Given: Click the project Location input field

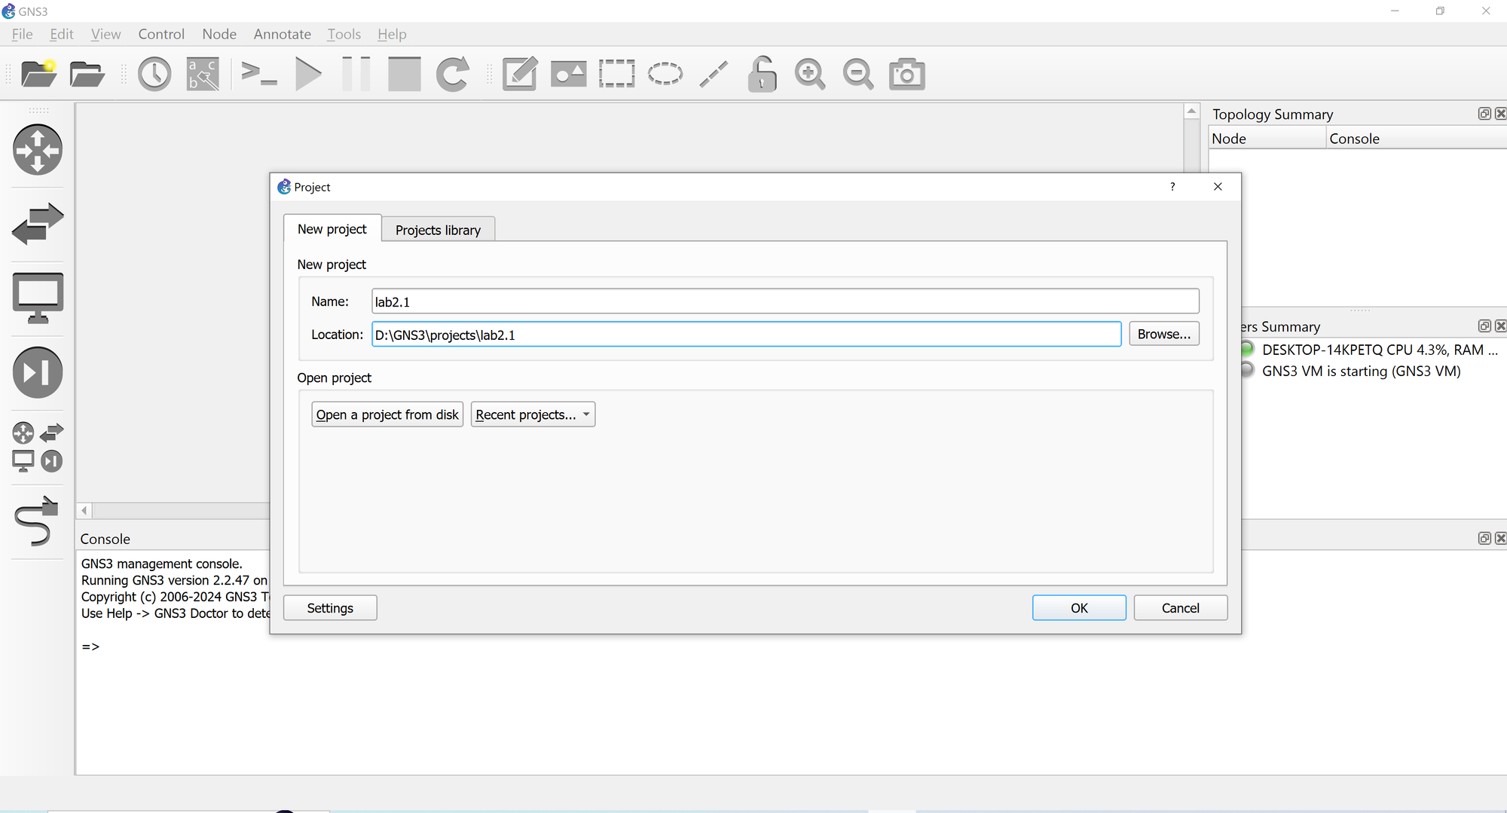Looking at the screenshot, I should click(x=746, y=335).
